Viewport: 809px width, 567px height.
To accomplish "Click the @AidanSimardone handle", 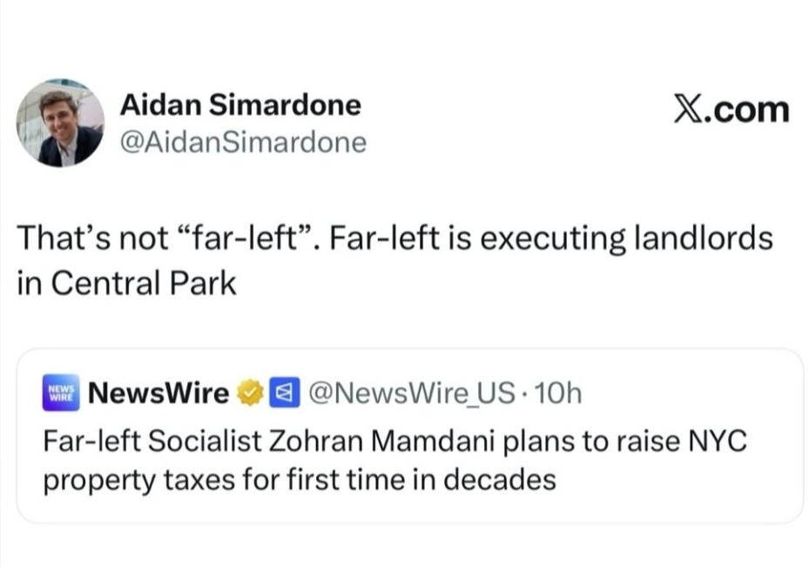I will point(242,142).
